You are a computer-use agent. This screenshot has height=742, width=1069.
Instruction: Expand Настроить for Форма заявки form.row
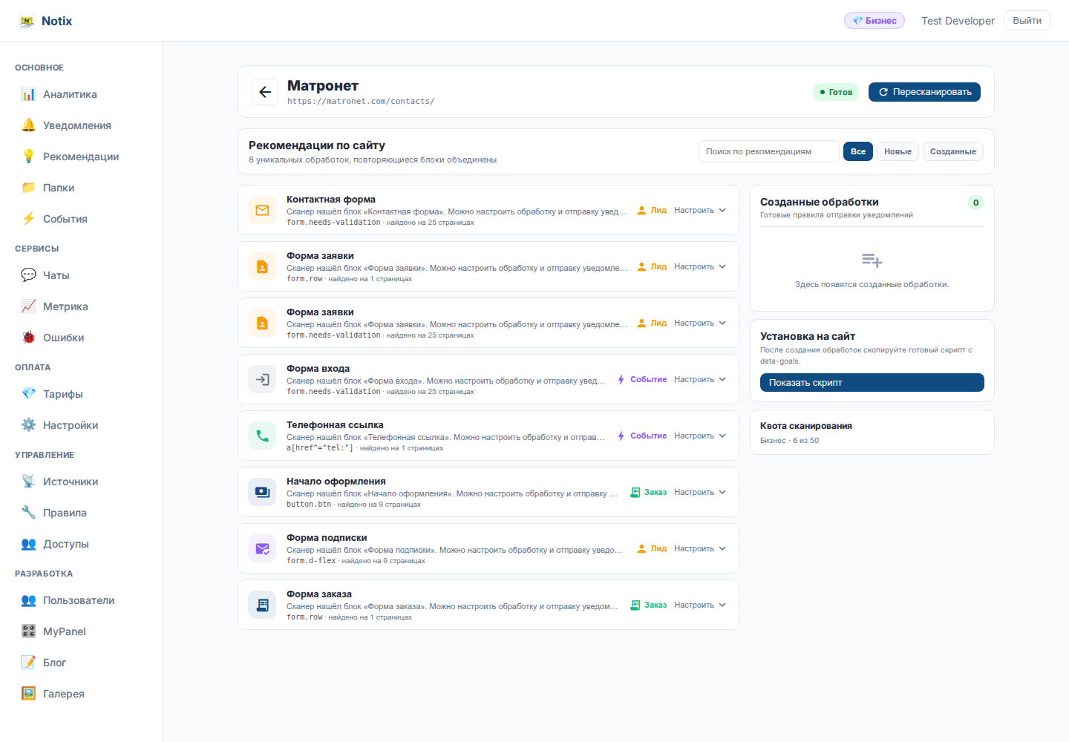pos(700,267)
